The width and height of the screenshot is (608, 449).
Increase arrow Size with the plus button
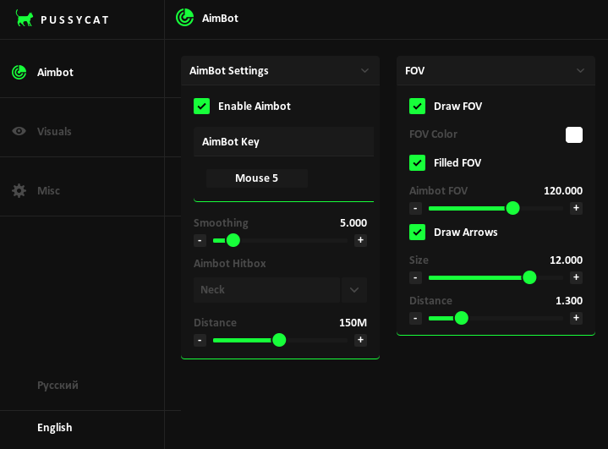point(576,277)
